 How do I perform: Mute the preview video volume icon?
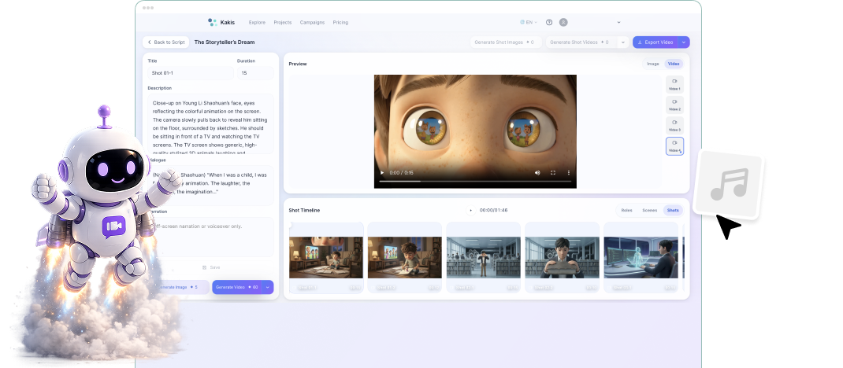pyautogui.click(x=537, y=173)
